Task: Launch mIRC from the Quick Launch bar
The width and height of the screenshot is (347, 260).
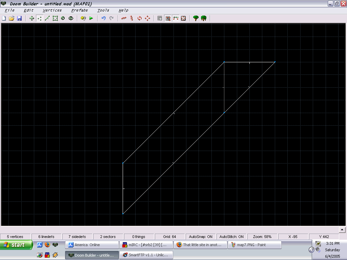Action: [47, 255]
